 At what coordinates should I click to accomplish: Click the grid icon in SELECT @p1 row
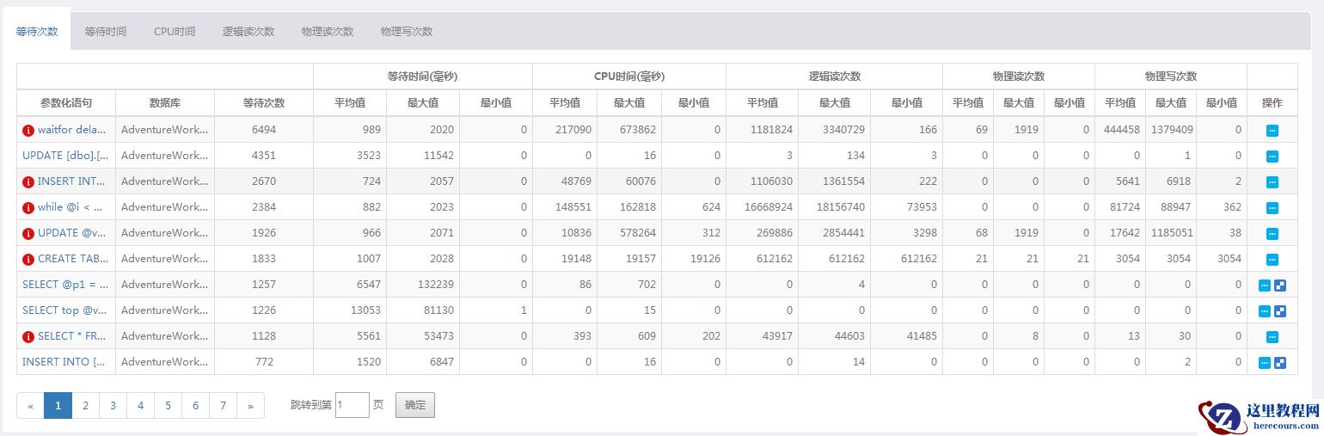(1280, 286)
